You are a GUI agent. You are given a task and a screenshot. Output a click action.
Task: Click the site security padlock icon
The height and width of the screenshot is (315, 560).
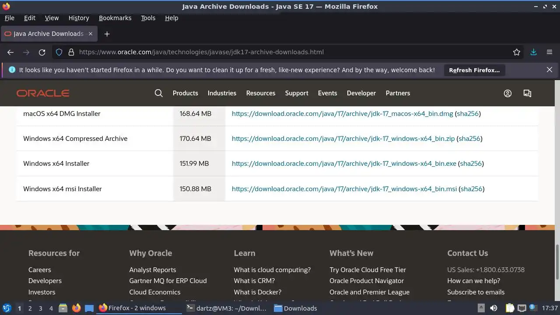(x=71, y=52)
